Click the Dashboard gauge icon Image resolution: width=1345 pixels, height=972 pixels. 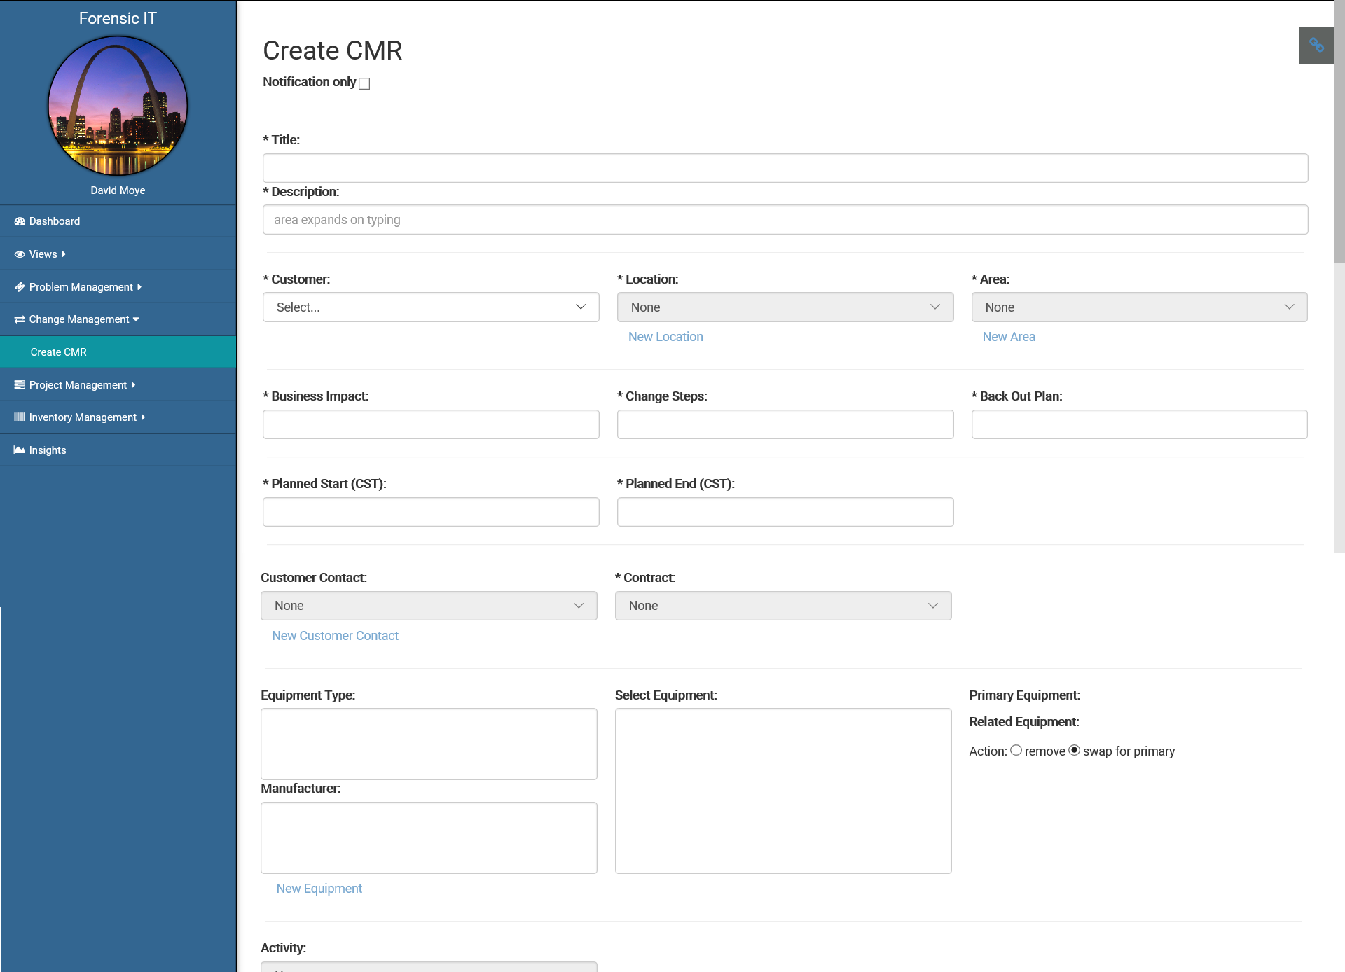[x=20, y=221]
